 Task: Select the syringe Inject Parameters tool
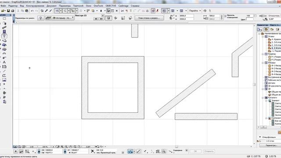point(50,11)
